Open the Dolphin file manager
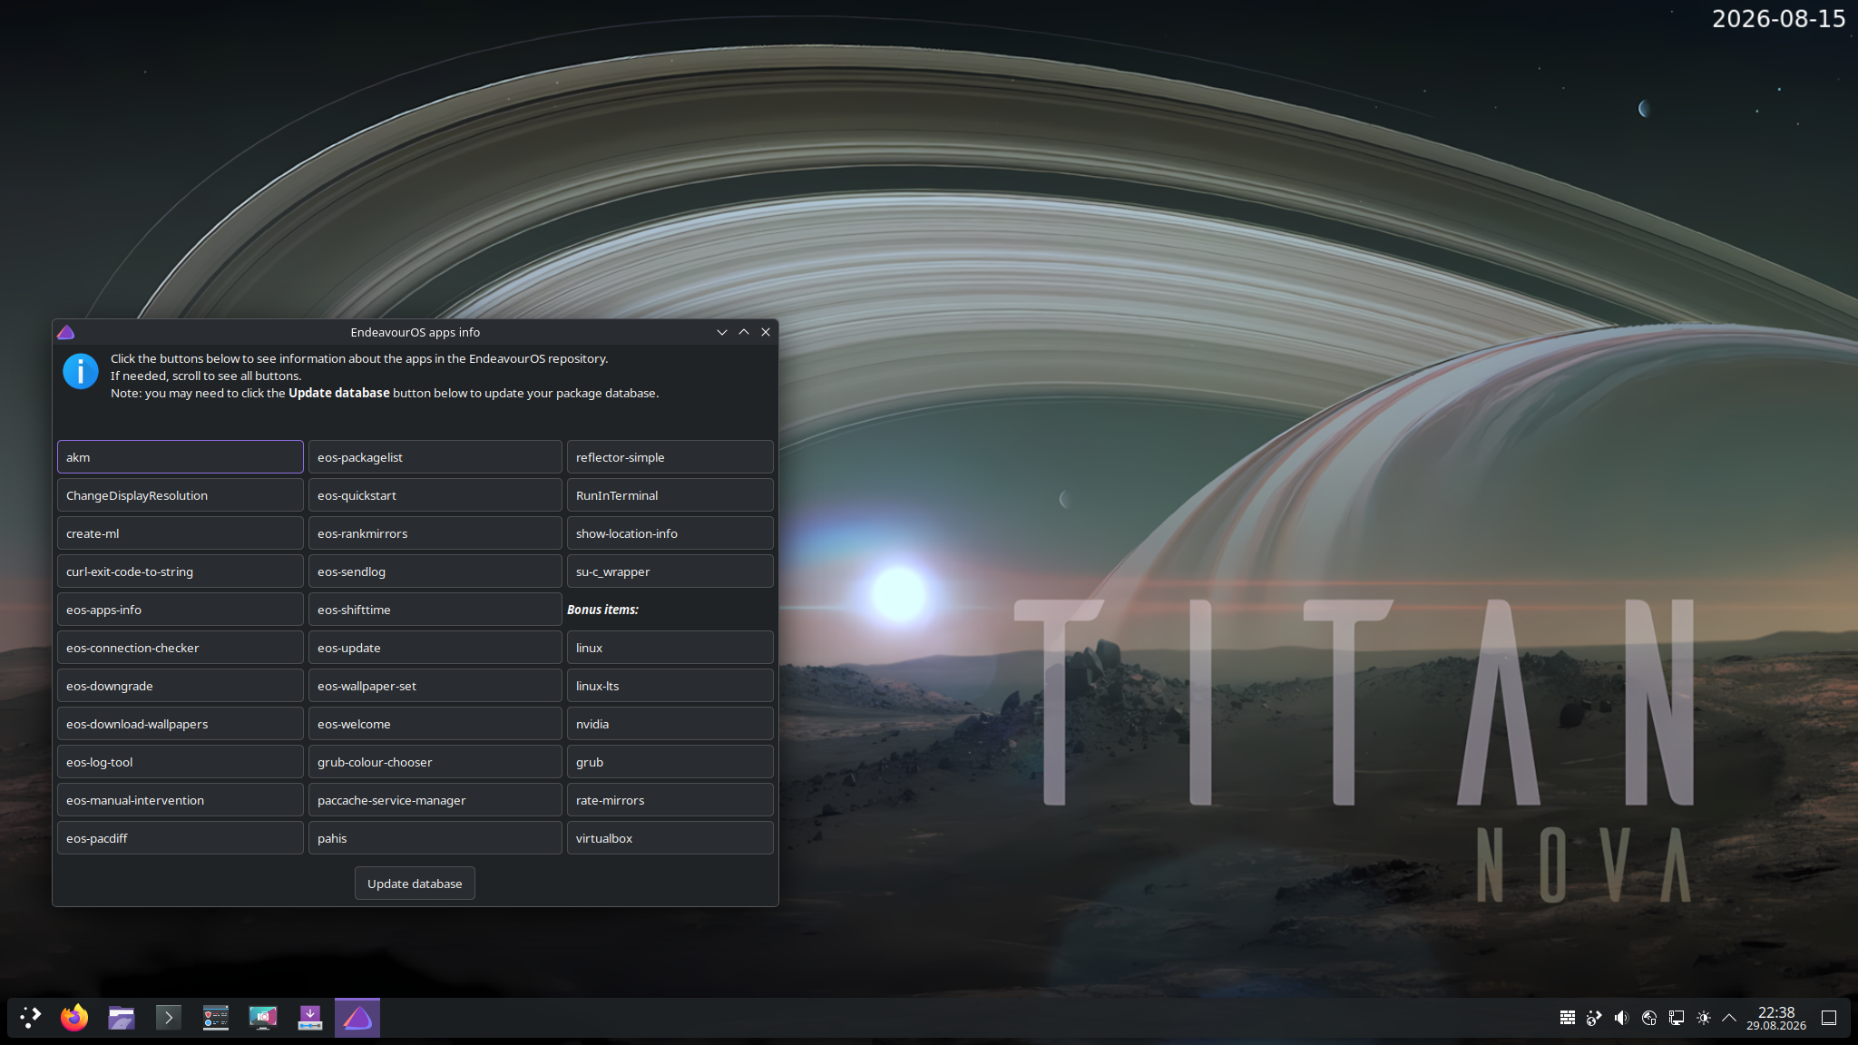 coord(122,1018)
